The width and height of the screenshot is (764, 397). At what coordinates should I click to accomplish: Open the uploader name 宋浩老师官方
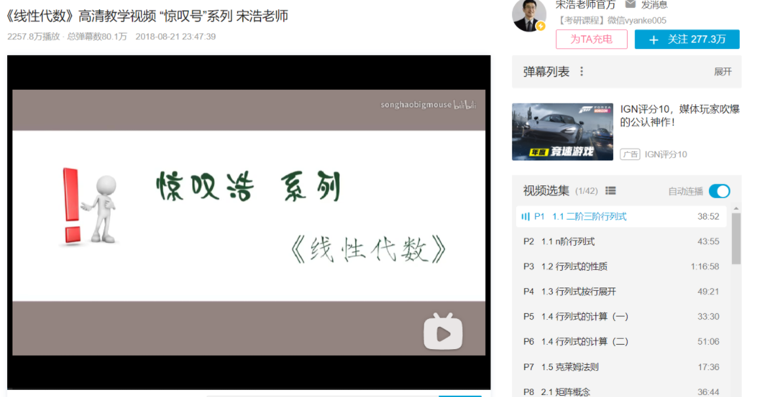[585, 5]
